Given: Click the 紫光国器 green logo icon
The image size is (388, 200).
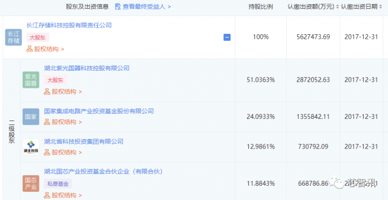Looking at the screenshot, I should 31,80.
